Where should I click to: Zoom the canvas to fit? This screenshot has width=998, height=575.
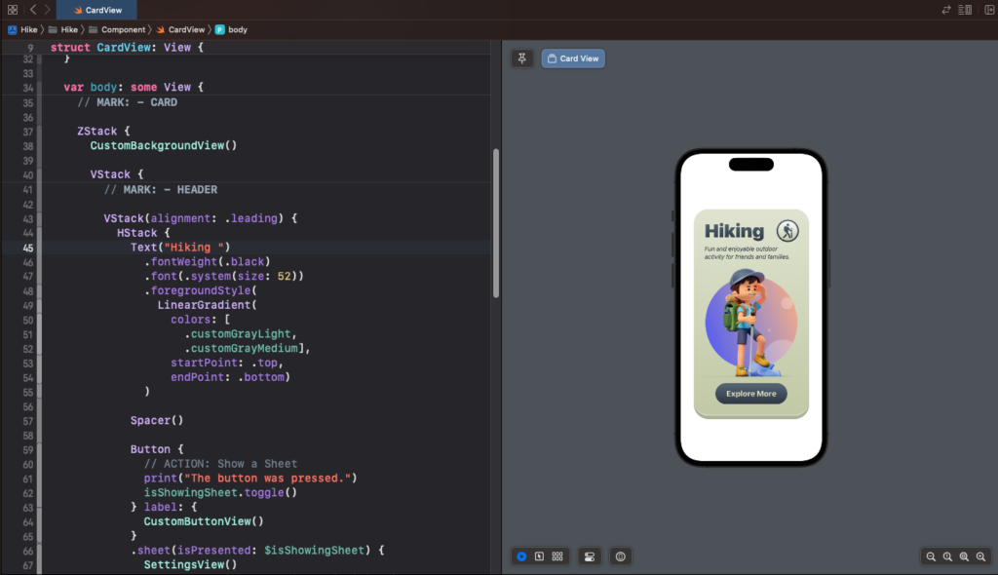[964, 556]
